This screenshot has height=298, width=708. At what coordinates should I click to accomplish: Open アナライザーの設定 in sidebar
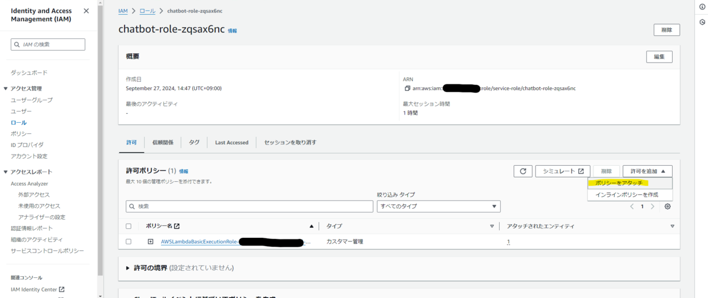click(x=41, y=217)
